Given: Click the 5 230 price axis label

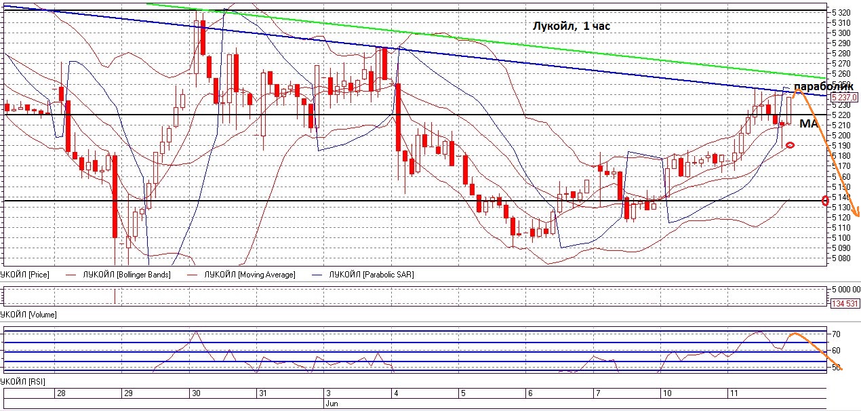Looking at the screenshot, I should (843, 104).
